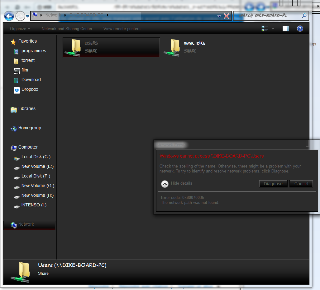Click into the Search DIKE-BOARD-PC field
This screenshot has width=320, height=290.
coord(266,16)
